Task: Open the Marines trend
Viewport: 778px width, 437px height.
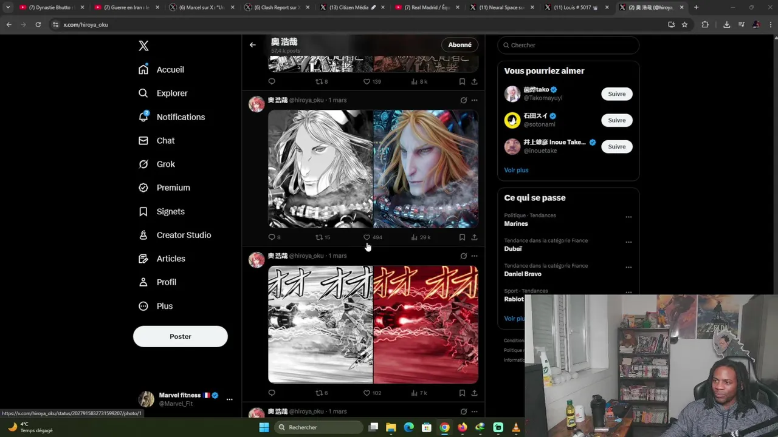Action: click(516, 223)
